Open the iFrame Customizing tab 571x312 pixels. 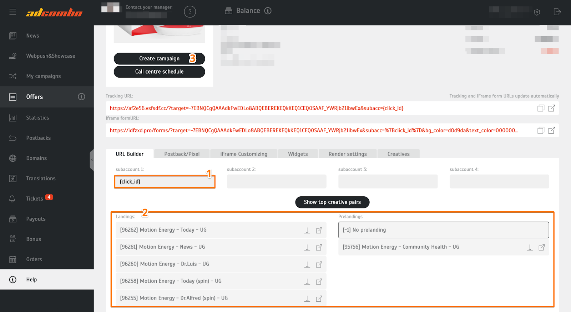click(x=244, y=154)
